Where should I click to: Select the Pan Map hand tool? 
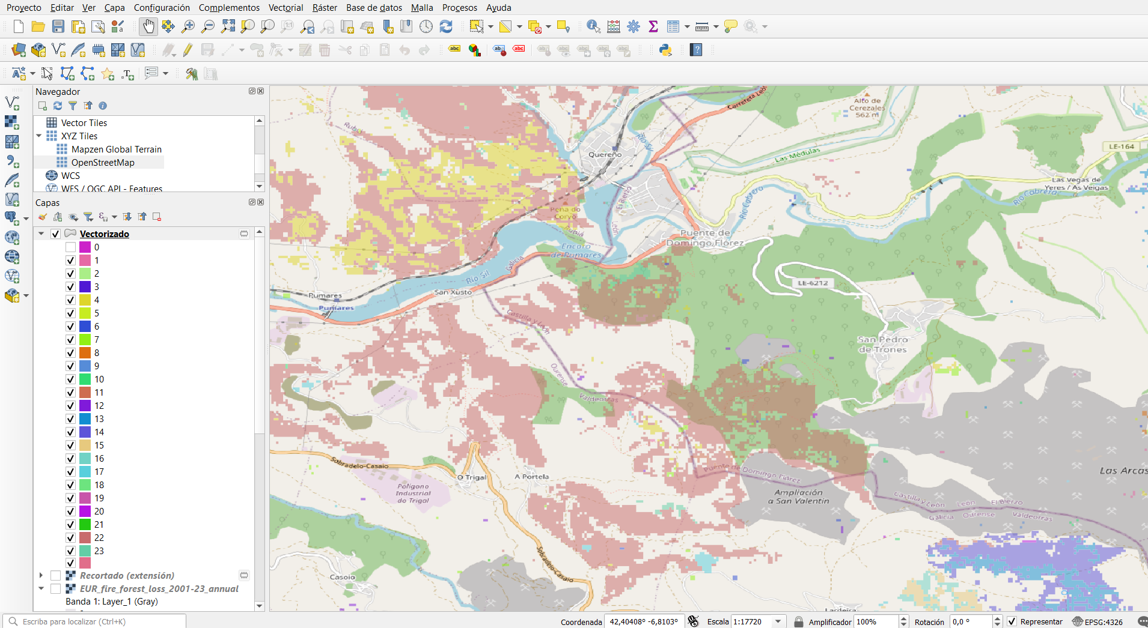tap(148, 26)
